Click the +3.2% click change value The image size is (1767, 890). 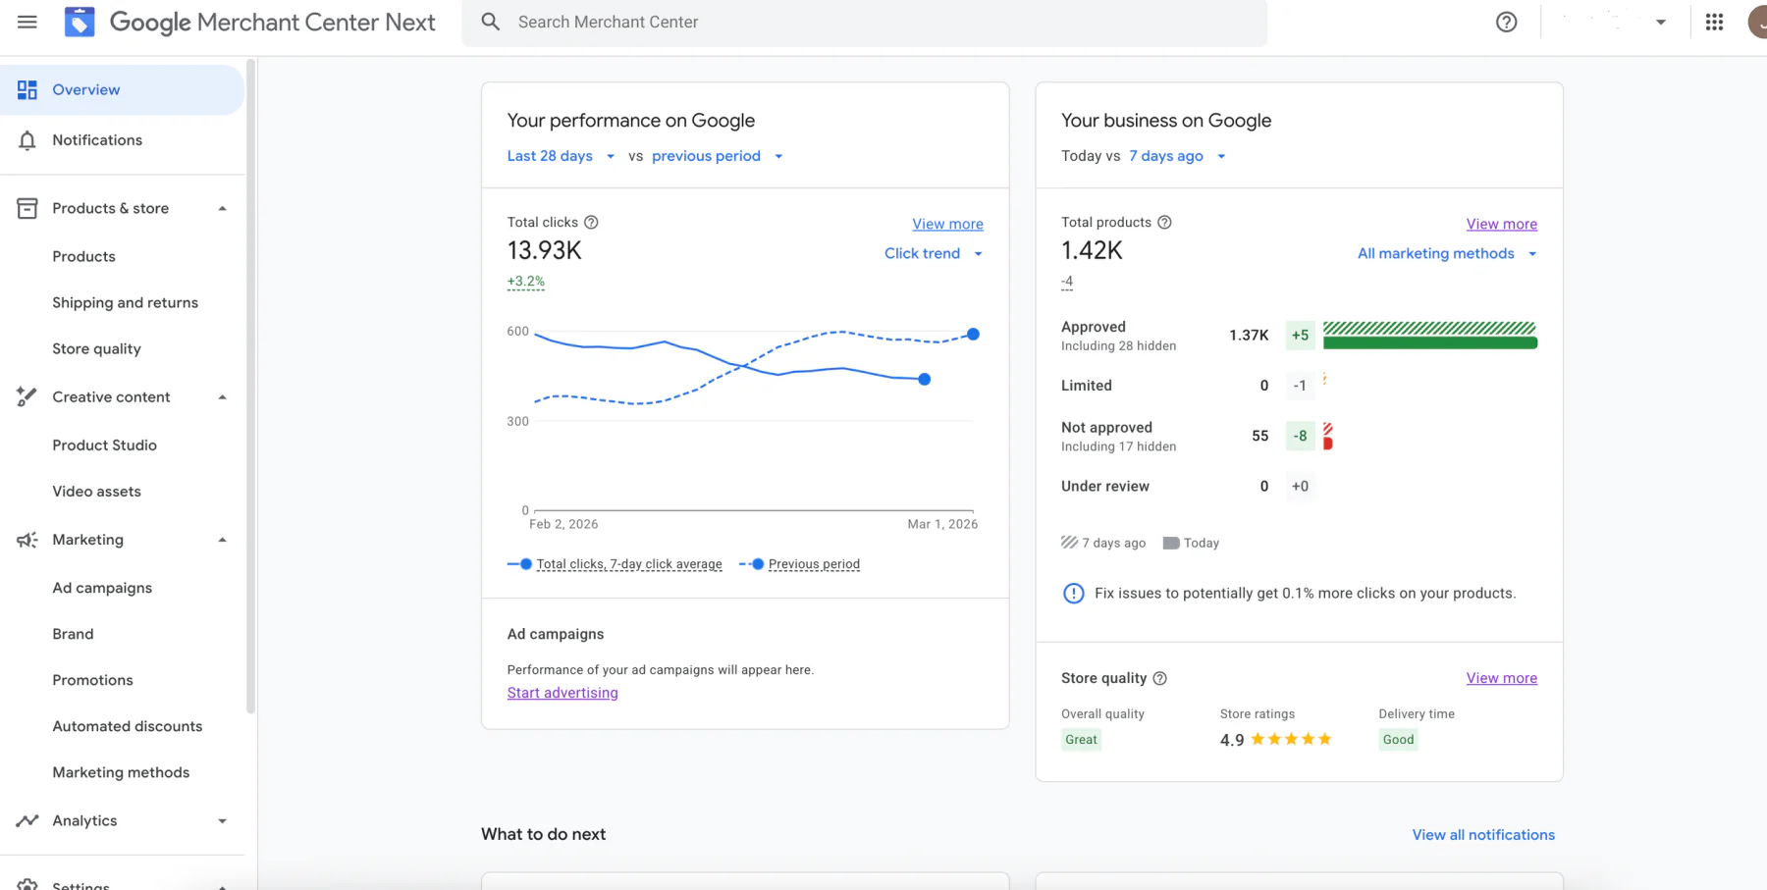tap(525, 282)
